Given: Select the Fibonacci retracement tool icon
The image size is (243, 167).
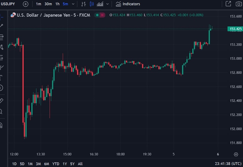Looking at the screenshot, I should pos(2,37).
